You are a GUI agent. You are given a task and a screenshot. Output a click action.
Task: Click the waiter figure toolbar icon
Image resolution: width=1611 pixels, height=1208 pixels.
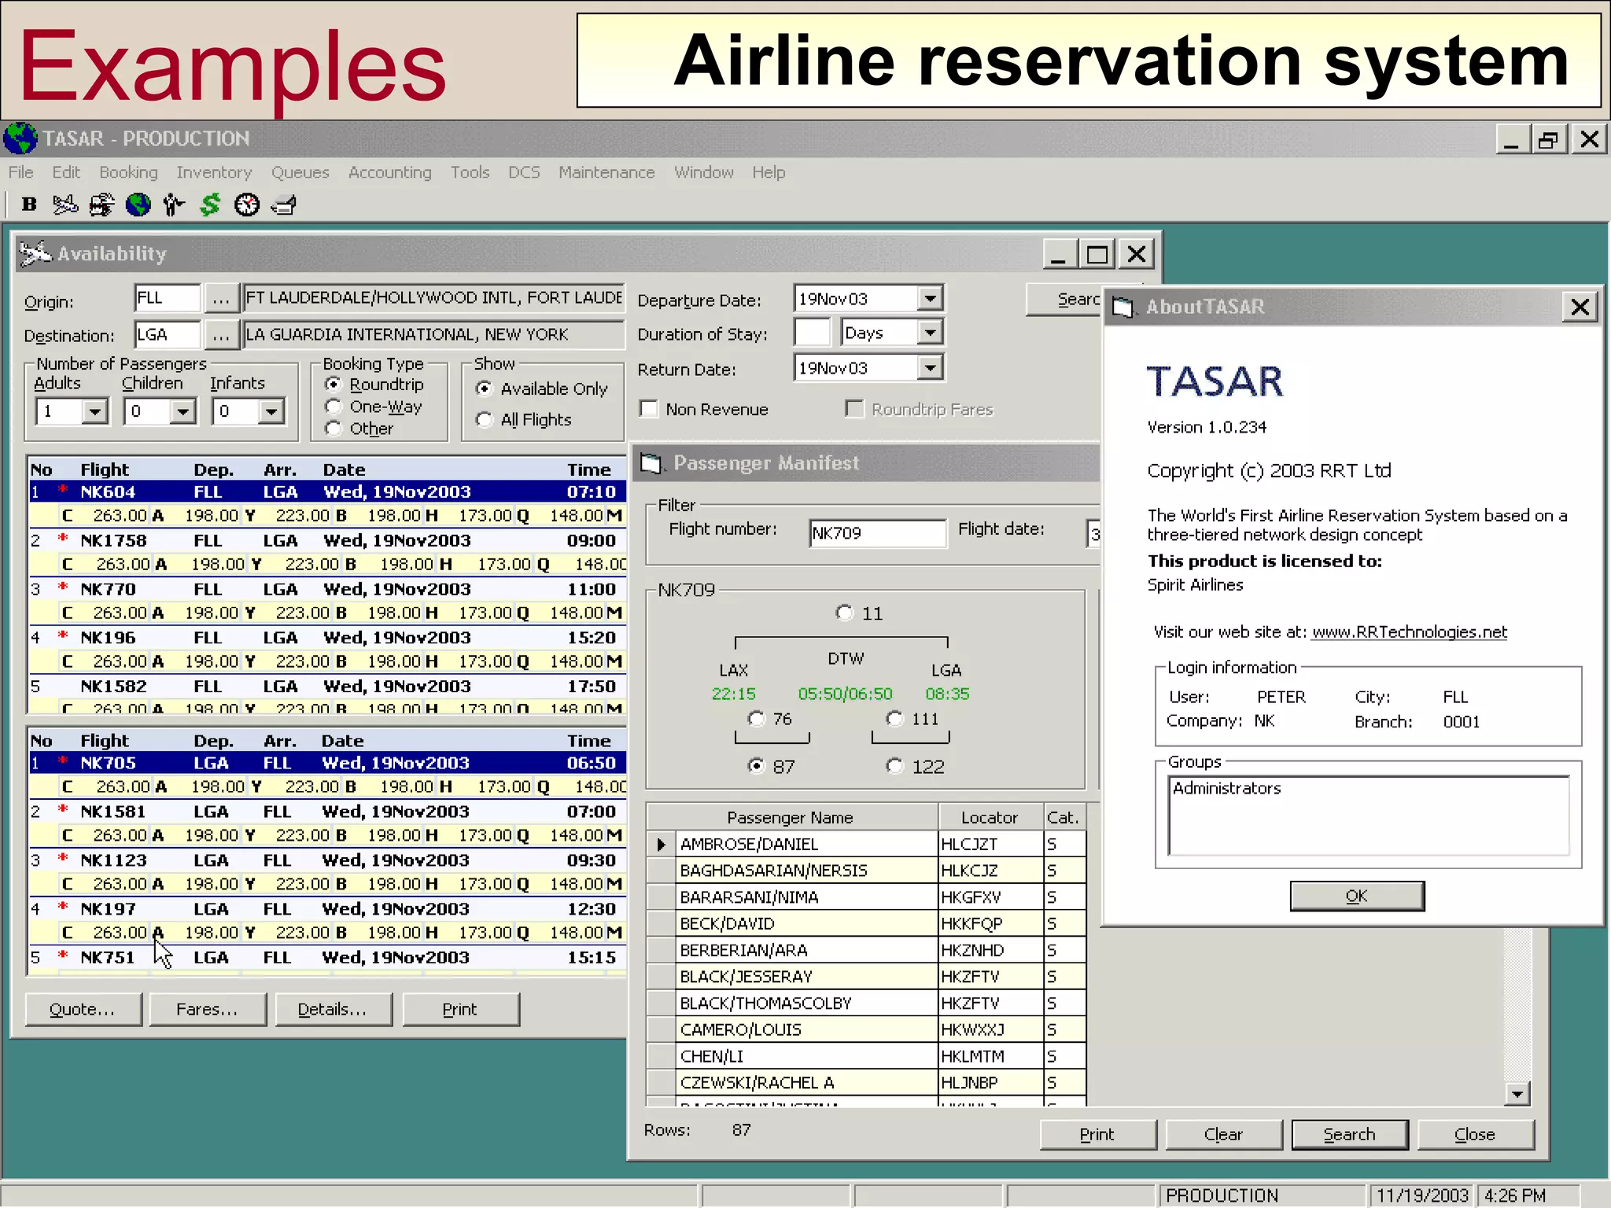click(x=174, y=205)
